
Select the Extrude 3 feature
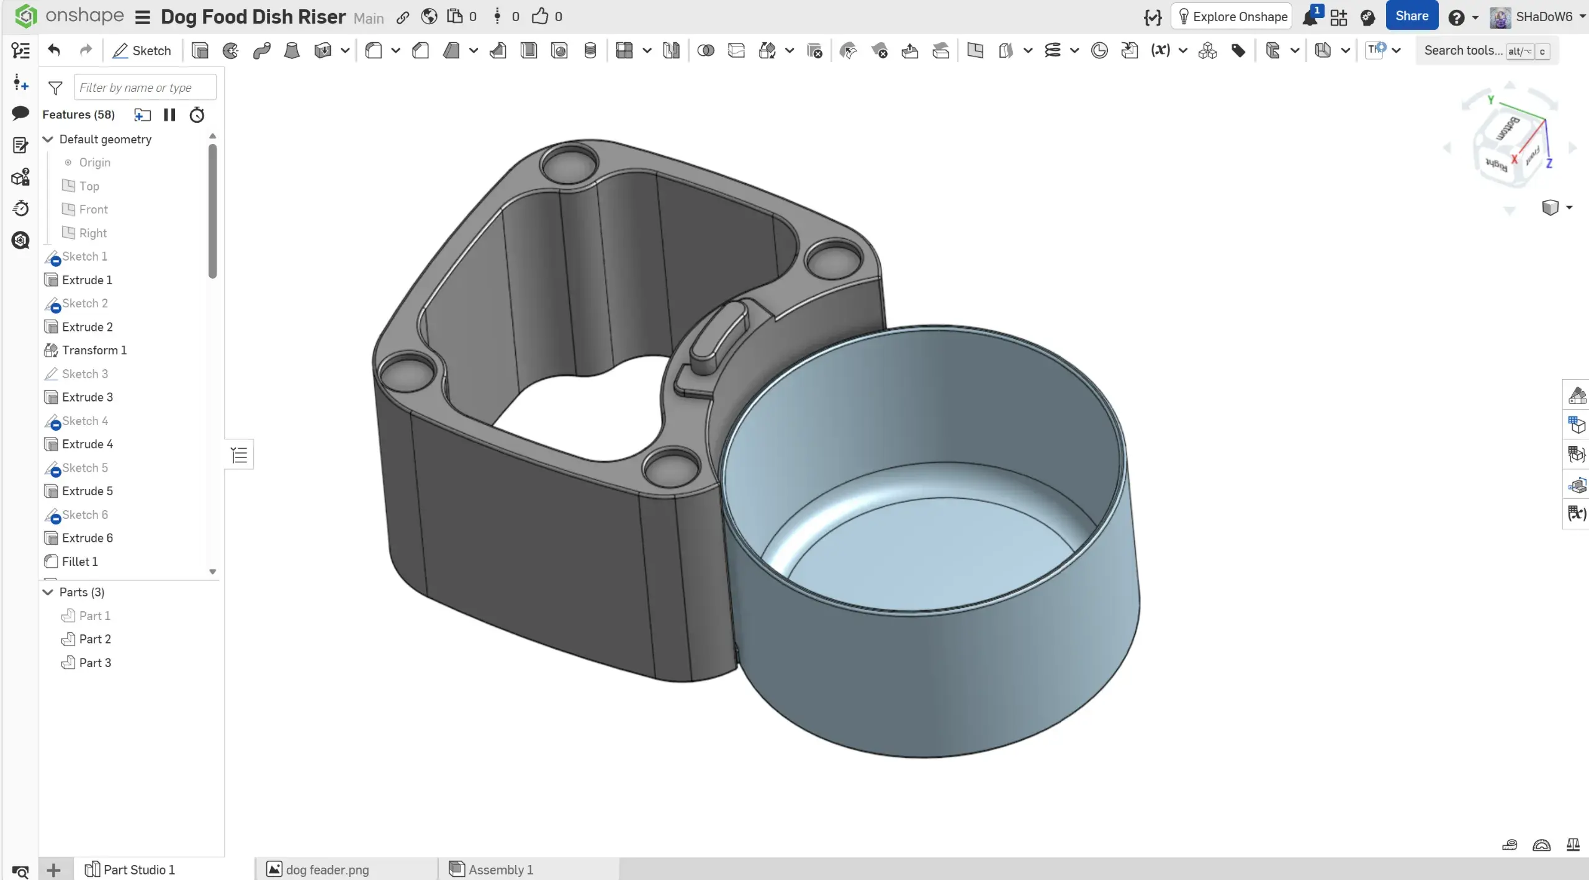coord(88,397)
